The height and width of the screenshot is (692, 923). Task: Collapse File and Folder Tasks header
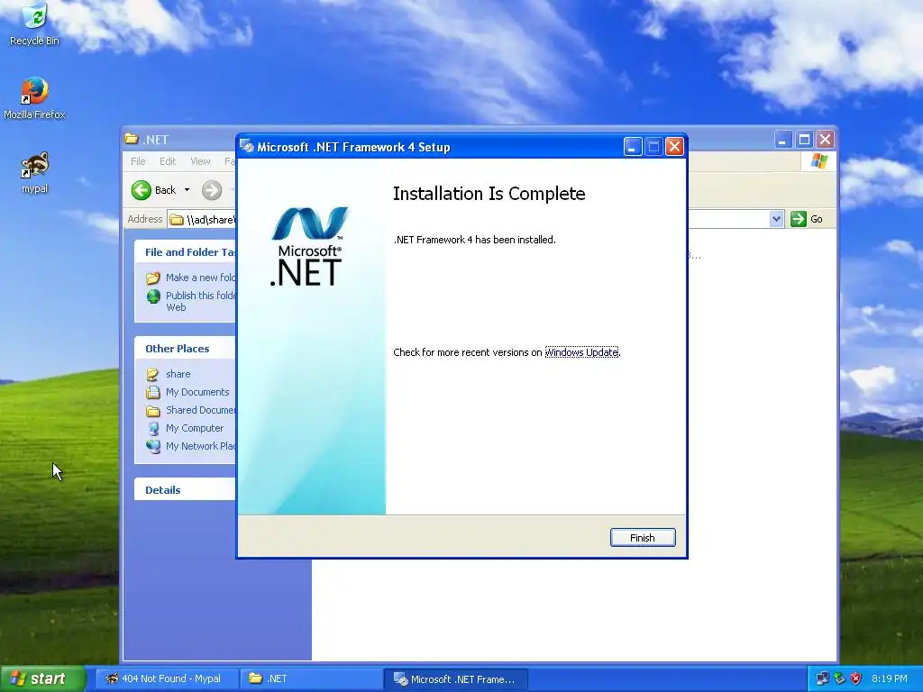[x=185, y=252]
